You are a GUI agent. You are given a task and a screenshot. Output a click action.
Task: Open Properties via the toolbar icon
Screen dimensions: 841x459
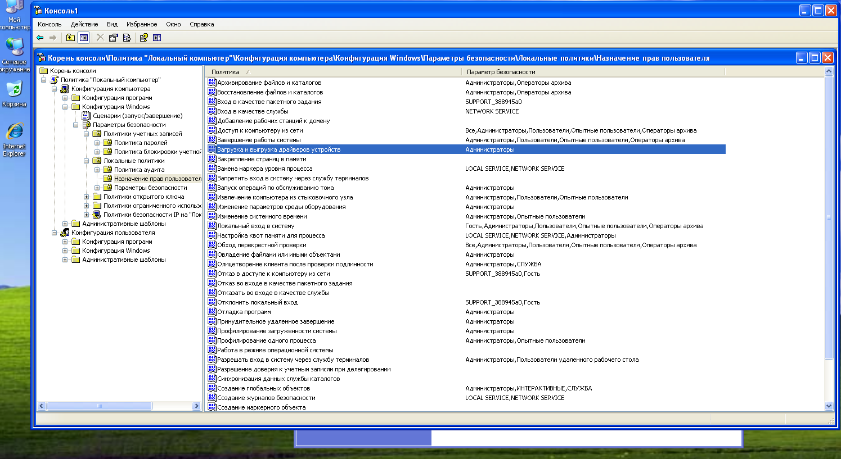coord(114,38)
